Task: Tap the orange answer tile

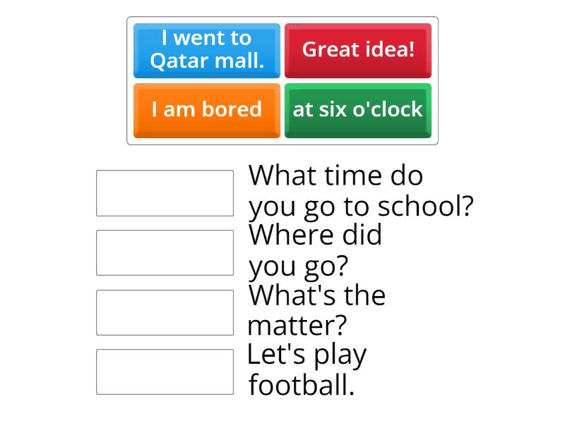Action: coord(207,110)
